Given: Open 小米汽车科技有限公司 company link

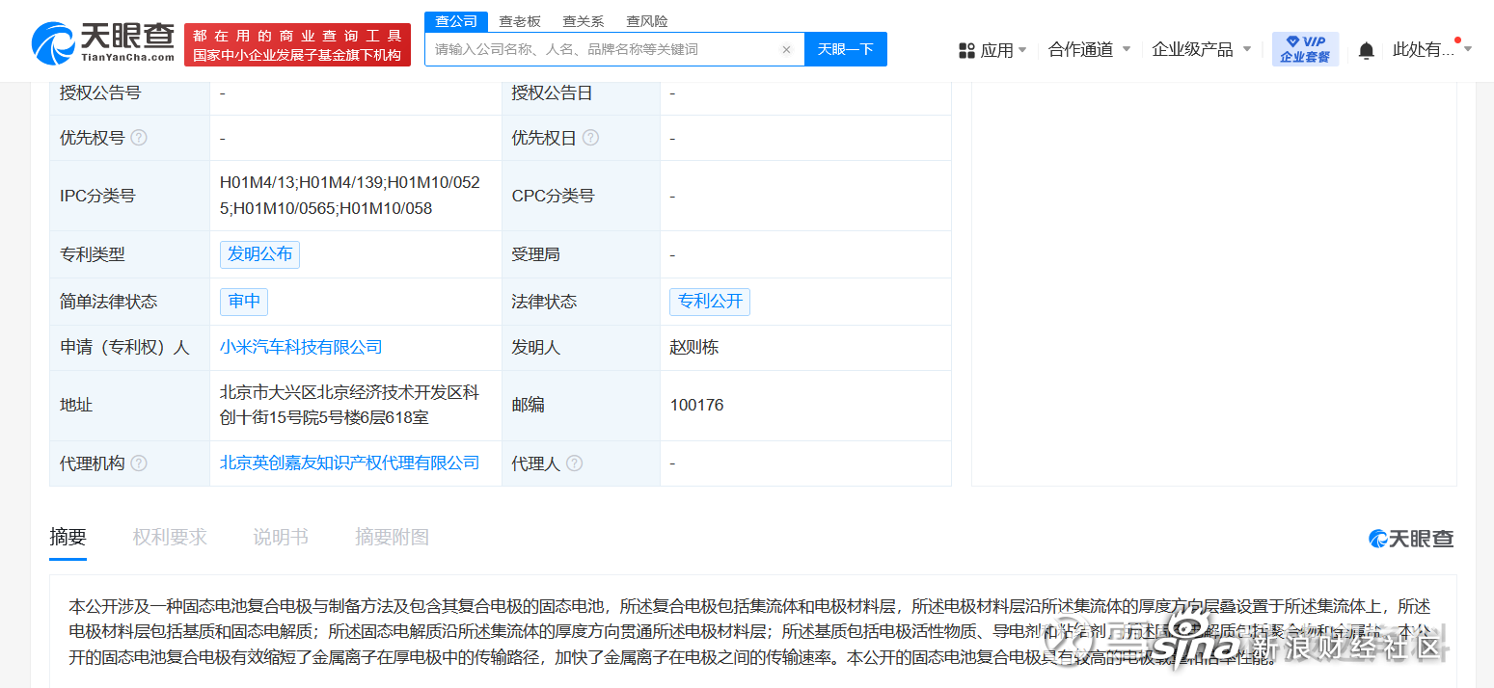Looking at the screenshot, I should 301,347.
